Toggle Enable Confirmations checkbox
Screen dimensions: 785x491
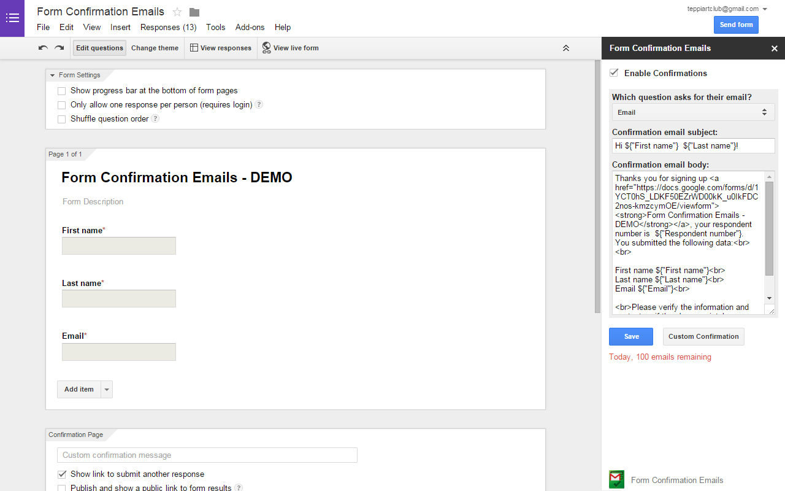coord(614,72)
